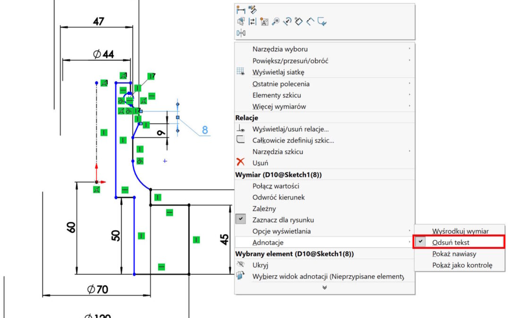The width and height of the screenshot is (510, 318).
Task: Click the Ø70 dimension in the sketch
Action: 98,290
